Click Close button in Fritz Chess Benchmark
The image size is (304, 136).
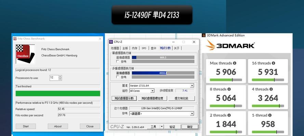click(90, 126)
